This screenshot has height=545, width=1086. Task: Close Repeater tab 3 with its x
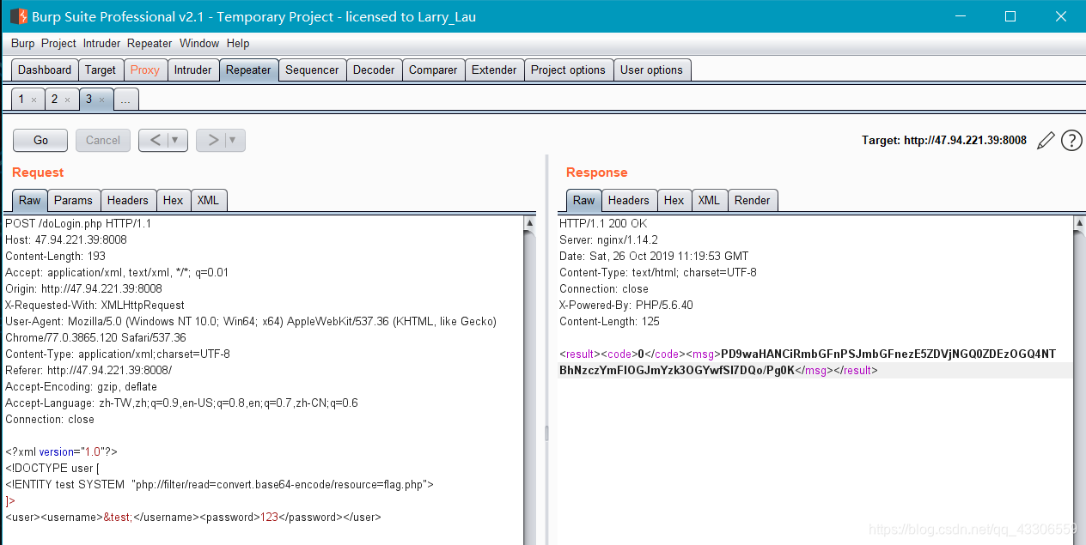click(x=101, y=100)
